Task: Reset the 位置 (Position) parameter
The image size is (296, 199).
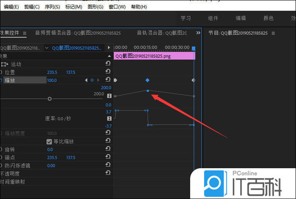Action: (108, 72)
